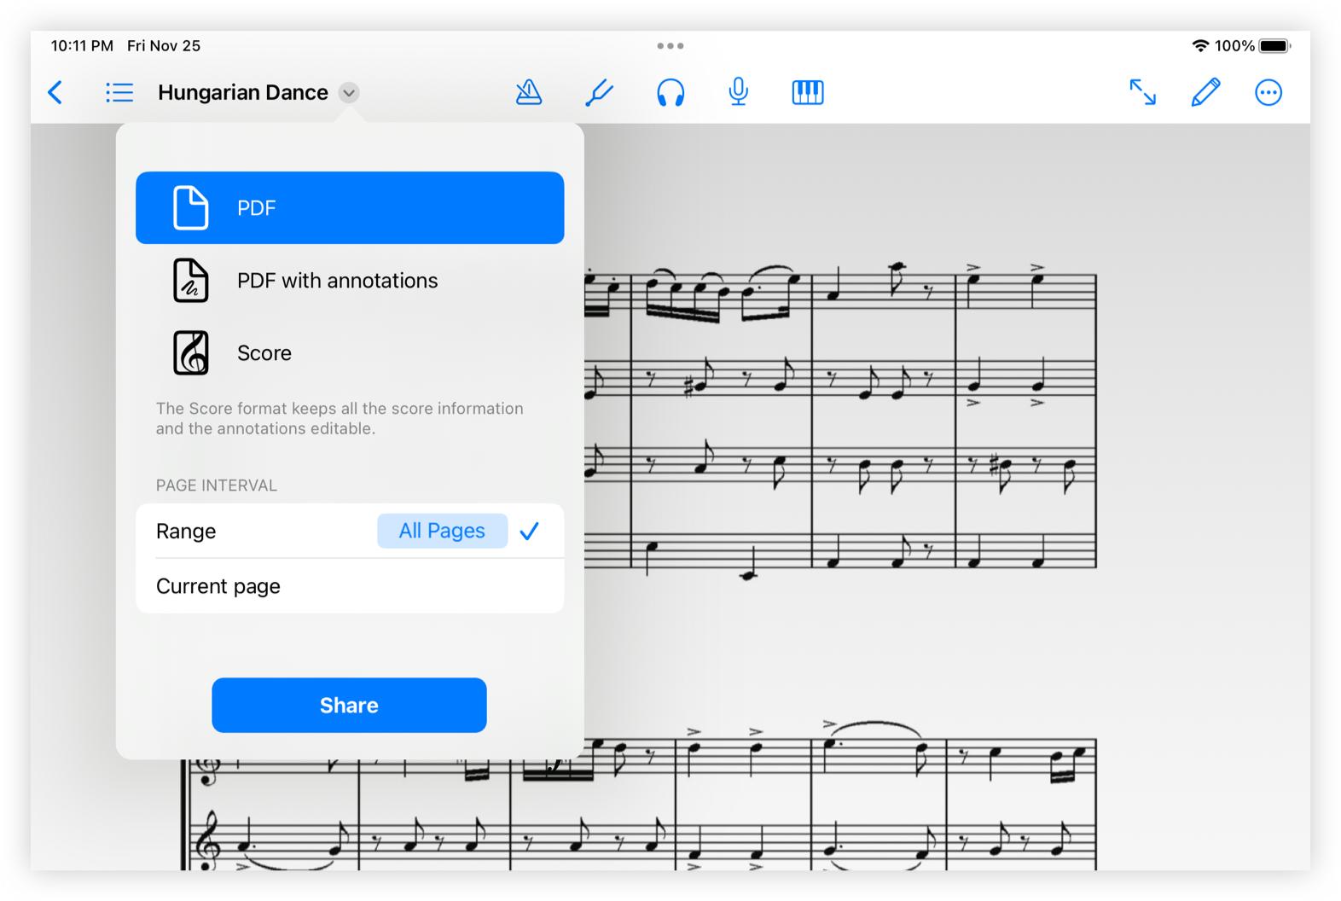
Task: Tap the Score format description text
Action: [x=340, y=418]
